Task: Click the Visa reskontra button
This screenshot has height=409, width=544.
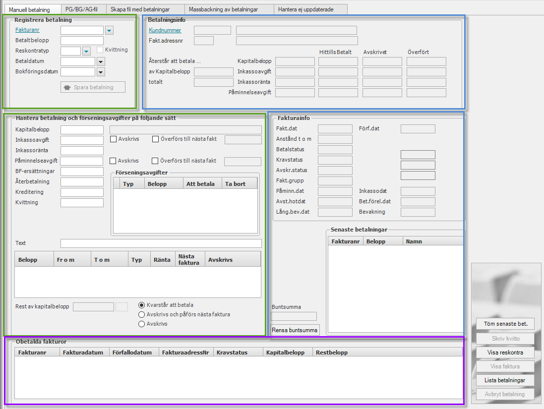Action: pos(505,352)
